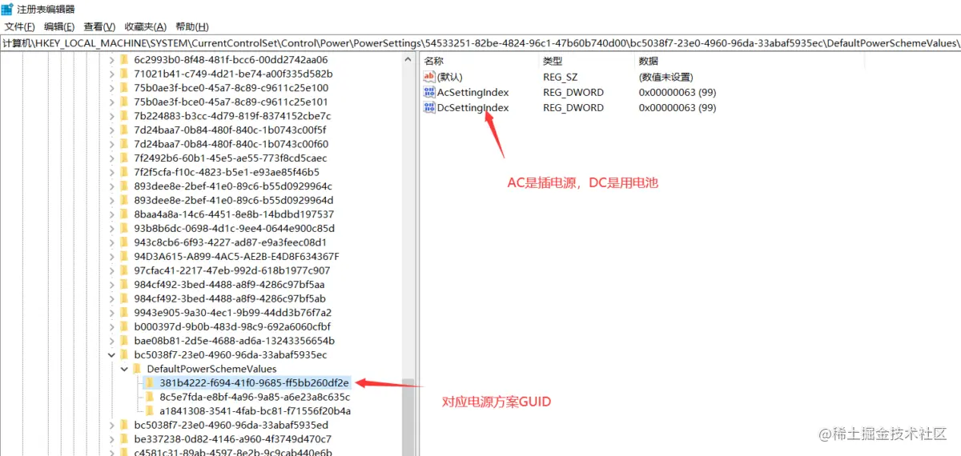Select folder icon of 8baa4a8a-14c6-4451-8e8b-14bdbd197537

click(x=124, y=214)
